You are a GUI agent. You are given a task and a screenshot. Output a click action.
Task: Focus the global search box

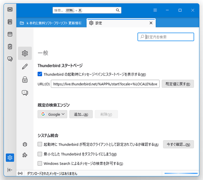pos(87,10)
